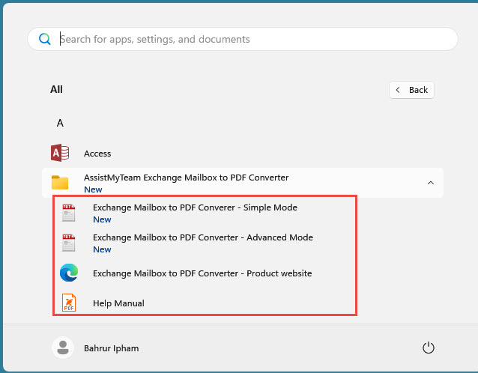Screen dimensions: 478x373
Task: Open the Help Manual entry
Action: click(118, 303)
